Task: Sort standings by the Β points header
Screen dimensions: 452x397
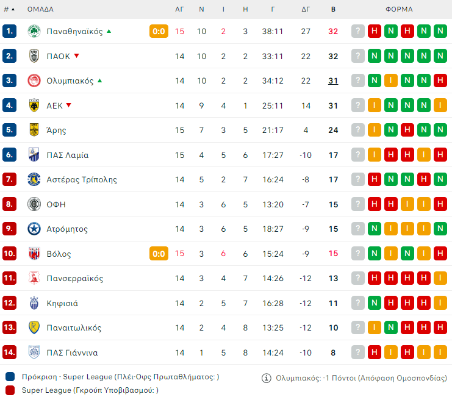Action: pyautogui.click(x=333, y=10)
